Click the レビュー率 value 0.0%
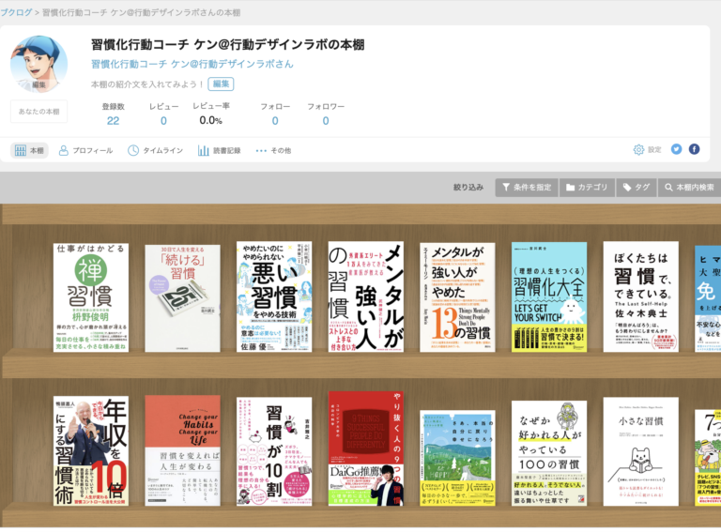 tap(210, 120)
